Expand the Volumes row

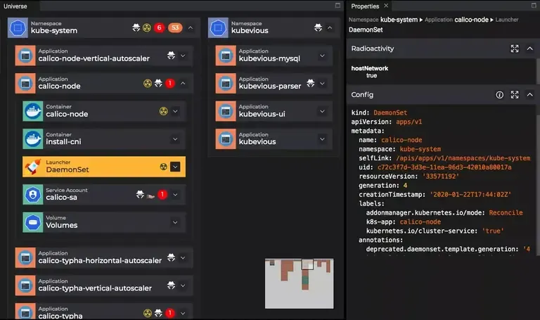[175, 222]
